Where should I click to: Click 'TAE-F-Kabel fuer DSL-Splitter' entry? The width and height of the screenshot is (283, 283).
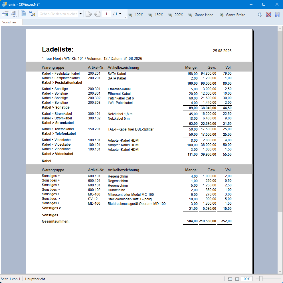pos(131,129)
